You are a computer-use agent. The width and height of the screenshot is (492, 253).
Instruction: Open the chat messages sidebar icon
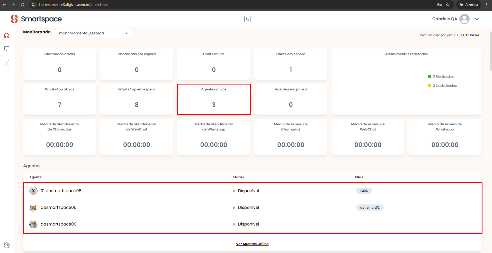[x=7, y=49]
